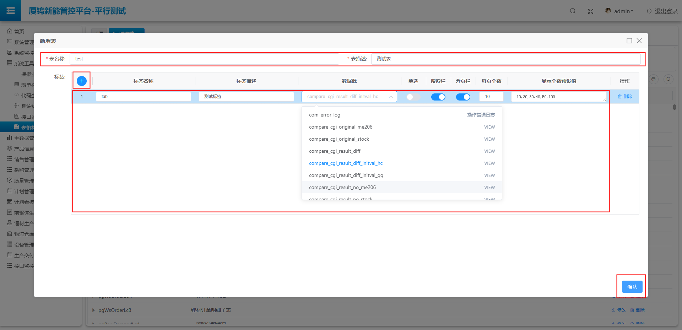
Task: Click the 退出登录 logout icon
Action: (x=649, y=11)
